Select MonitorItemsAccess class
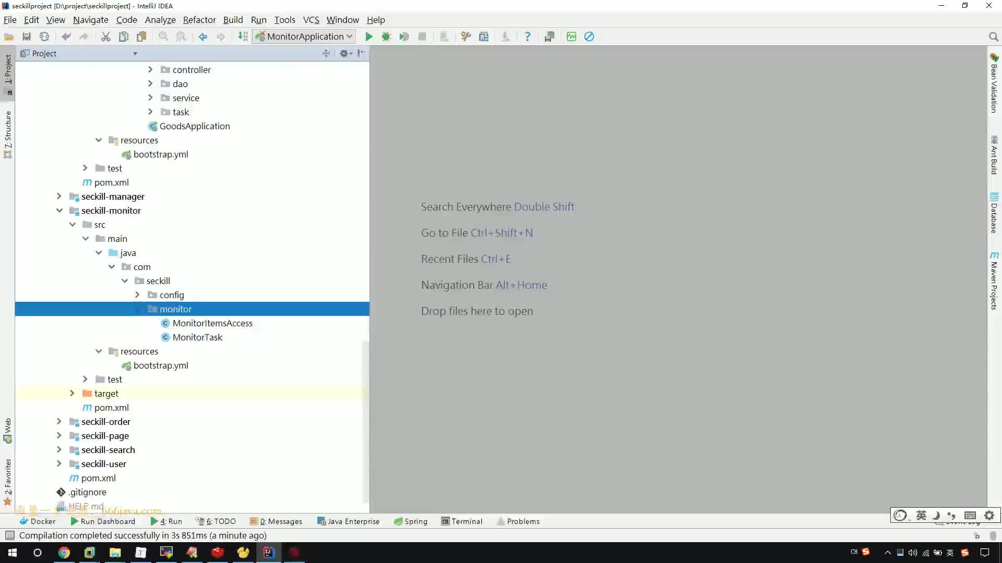Viewport: 1002px width, 563px height. [x=207, y=323]
